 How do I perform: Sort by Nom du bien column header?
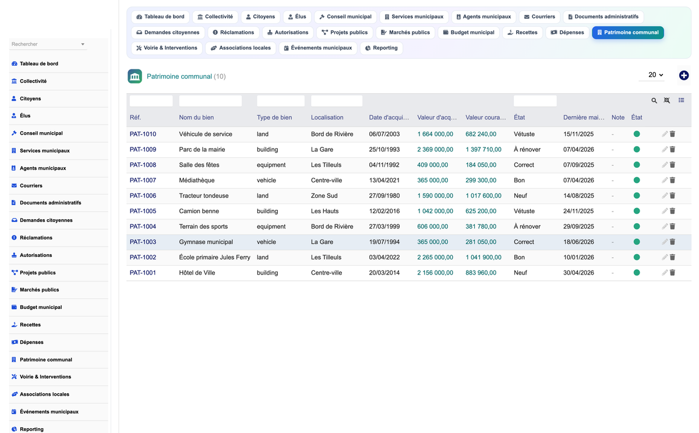pyautogui.click(x=196, y=117)
